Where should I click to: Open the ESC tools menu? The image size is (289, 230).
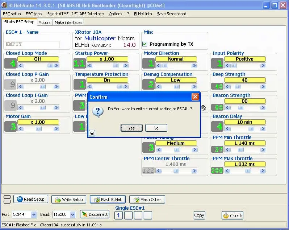click(34, 14)
